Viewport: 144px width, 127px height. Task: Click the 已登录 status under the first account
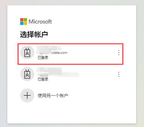(43, 58)
